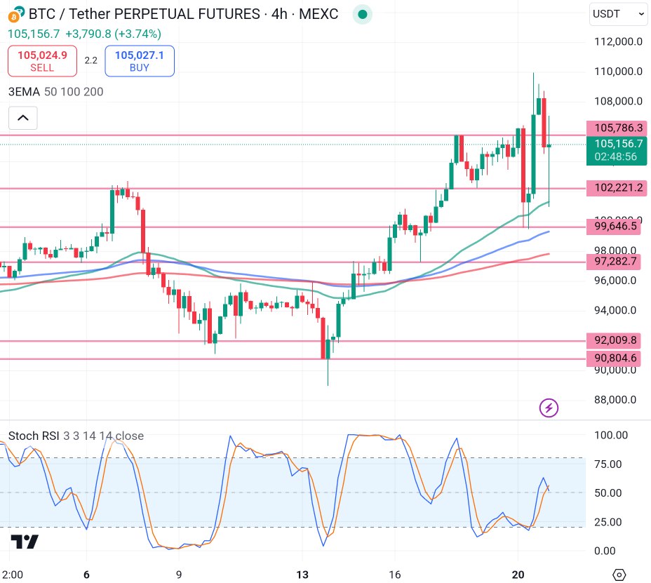Click the Bitcoin symbol logo icon
The width and height of the screenshot is (651, 583).
[x=14, y=14]
